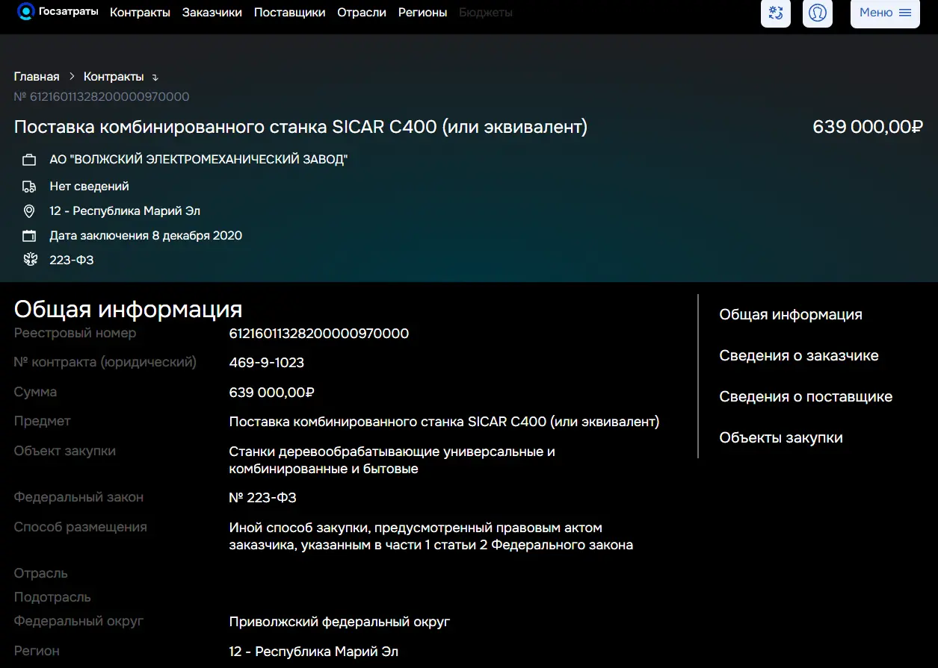
Task: Go to Главная in breadcrumb
Action: 37,77
